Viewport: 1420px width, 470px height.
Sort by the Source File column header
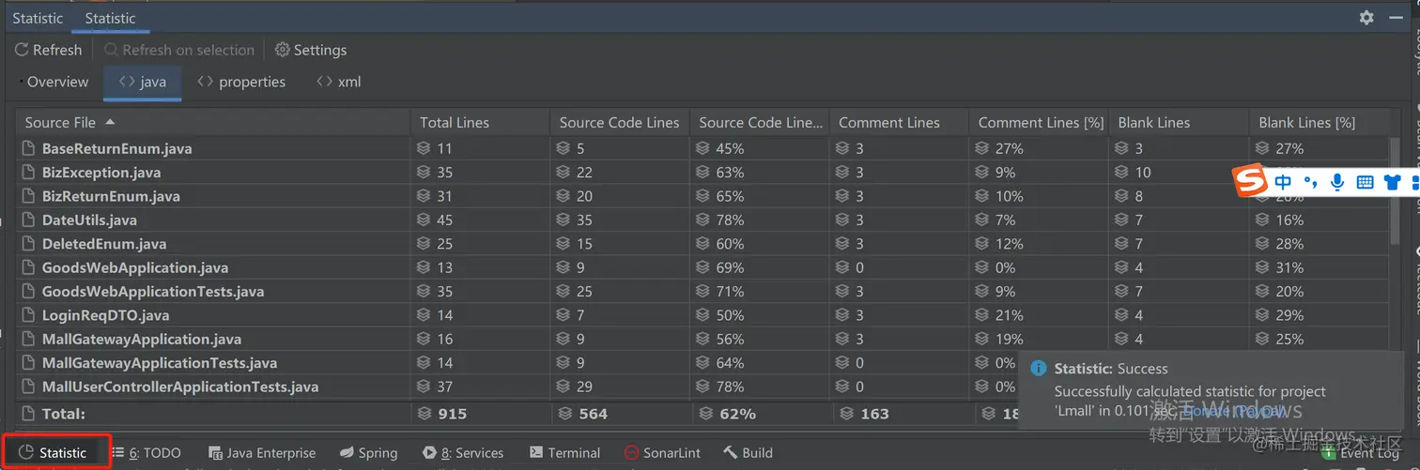pos(213,122)
